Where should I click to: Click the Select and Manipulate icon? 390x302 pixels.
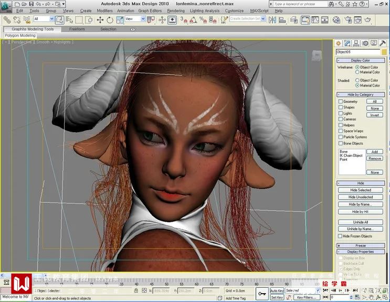pos(162,20)
